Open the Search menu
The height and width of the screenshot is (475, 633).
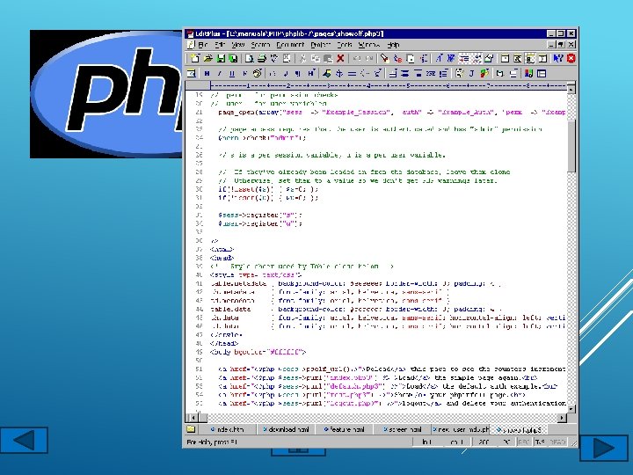[x=260, y=45]
